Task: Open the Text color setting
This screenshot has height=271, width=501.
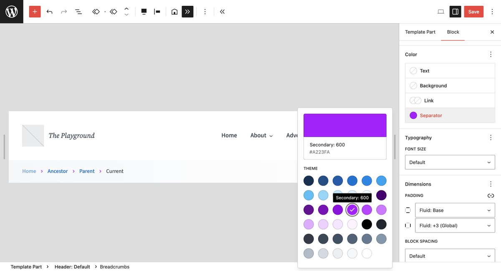Action: click(x=450, y=71)
